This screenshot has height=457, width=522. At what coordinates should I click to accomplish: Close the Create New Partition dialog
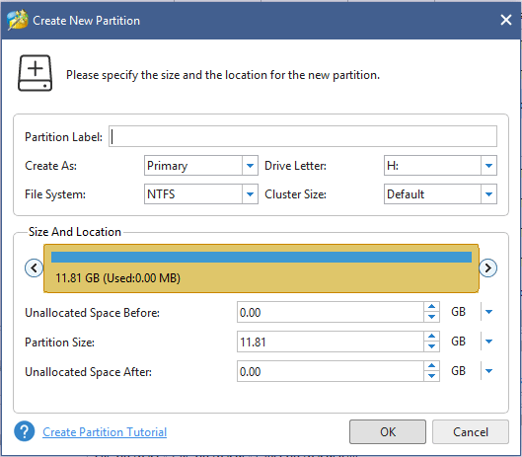click(x=506, y=20)
